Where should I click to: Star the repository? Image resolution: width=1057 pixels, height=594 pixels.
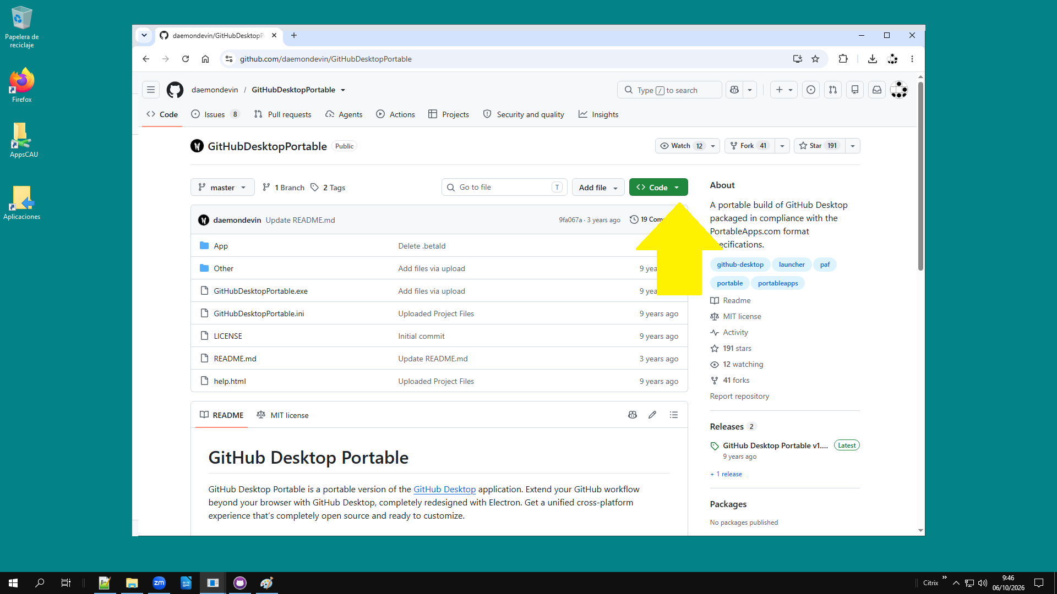click(x=819, y=146)
